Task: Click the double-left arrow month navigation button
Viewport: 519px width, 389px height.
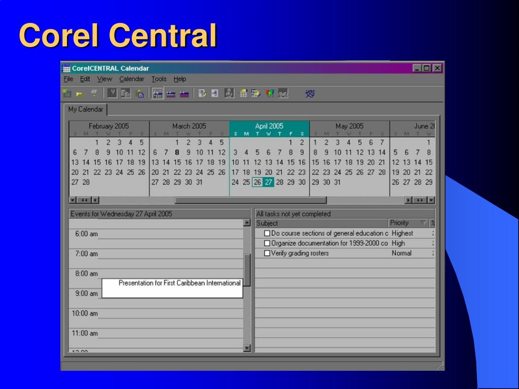Action: coord(84,200)
